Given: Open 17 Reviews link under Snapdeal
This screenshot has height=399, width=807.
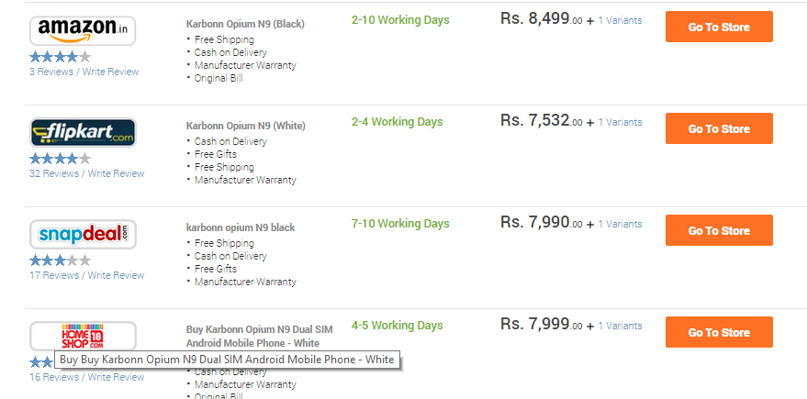Looking at the screenshot, I should pos(54,275).
